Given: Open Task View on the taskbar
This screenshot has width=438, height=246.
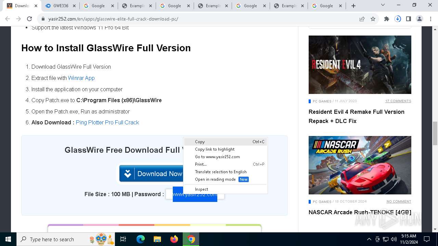Looking at the screenshot, I should click(x=123, y=239).
